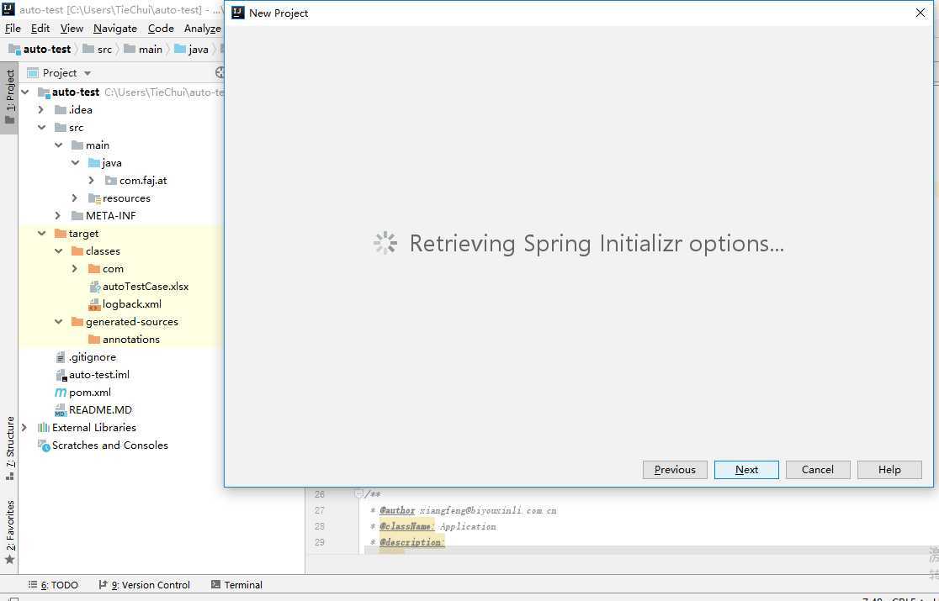Select the Scratches and Consoles icon
939x601 pixels.
coord(44,445)
